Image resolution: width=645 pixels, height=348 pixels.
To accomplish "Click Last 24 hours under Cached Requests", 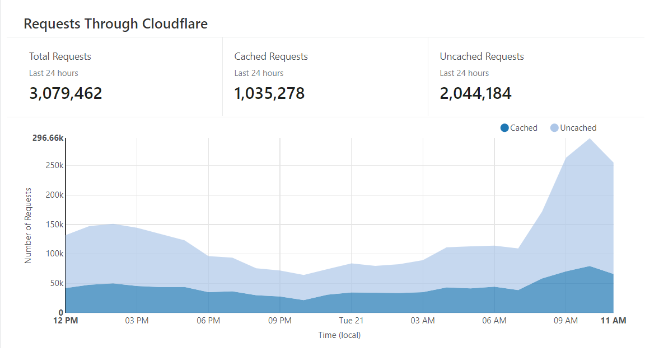I will point(259,73).
